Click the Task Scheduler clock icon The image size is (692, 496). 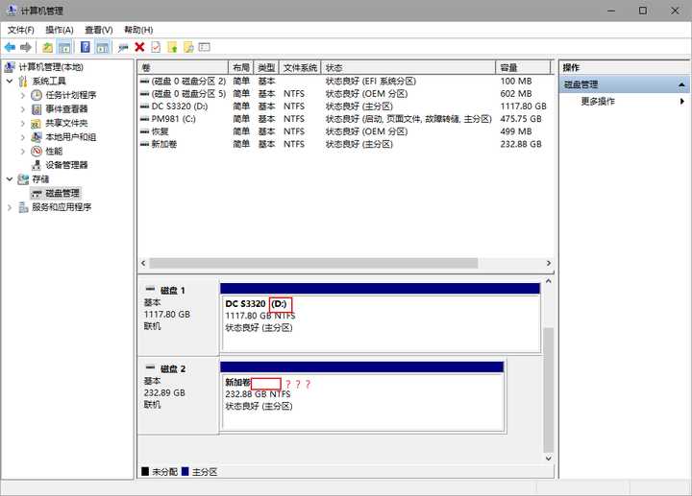tap(37, 95)
